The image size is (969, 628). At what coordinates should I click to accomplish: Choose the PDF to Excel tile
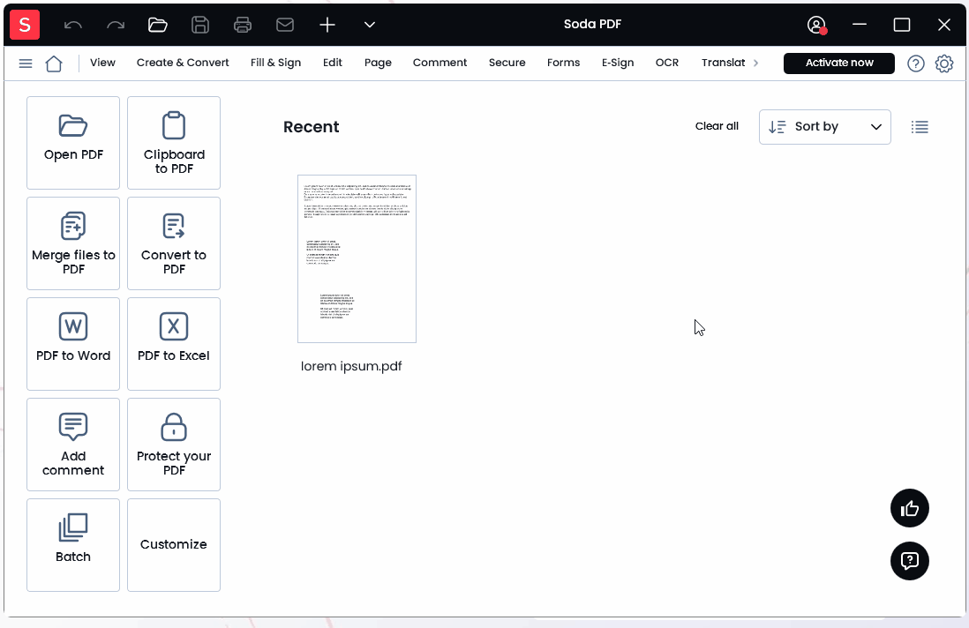(174, 344)
